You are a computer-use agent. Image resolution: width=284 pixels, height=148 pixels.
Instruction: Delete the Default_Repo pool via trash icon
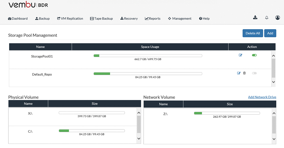tap(244, 73)
